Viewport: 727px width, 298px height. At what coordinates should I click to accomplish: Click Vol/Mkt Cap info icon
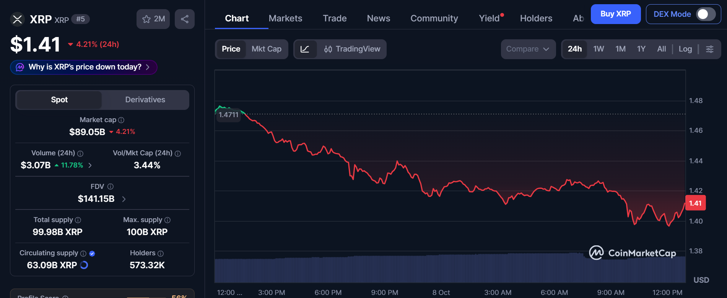178,153
